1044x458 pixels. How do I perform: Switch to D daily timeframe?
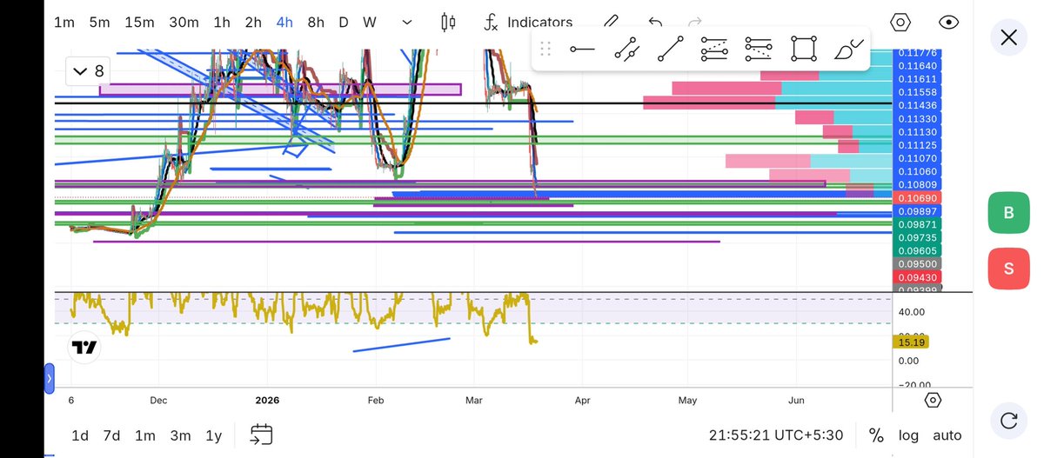[x=344, y=23]
